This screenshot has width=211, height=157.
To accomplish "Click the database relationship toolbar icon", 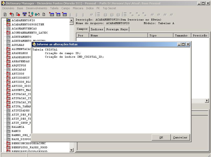I will click(31, 15).
